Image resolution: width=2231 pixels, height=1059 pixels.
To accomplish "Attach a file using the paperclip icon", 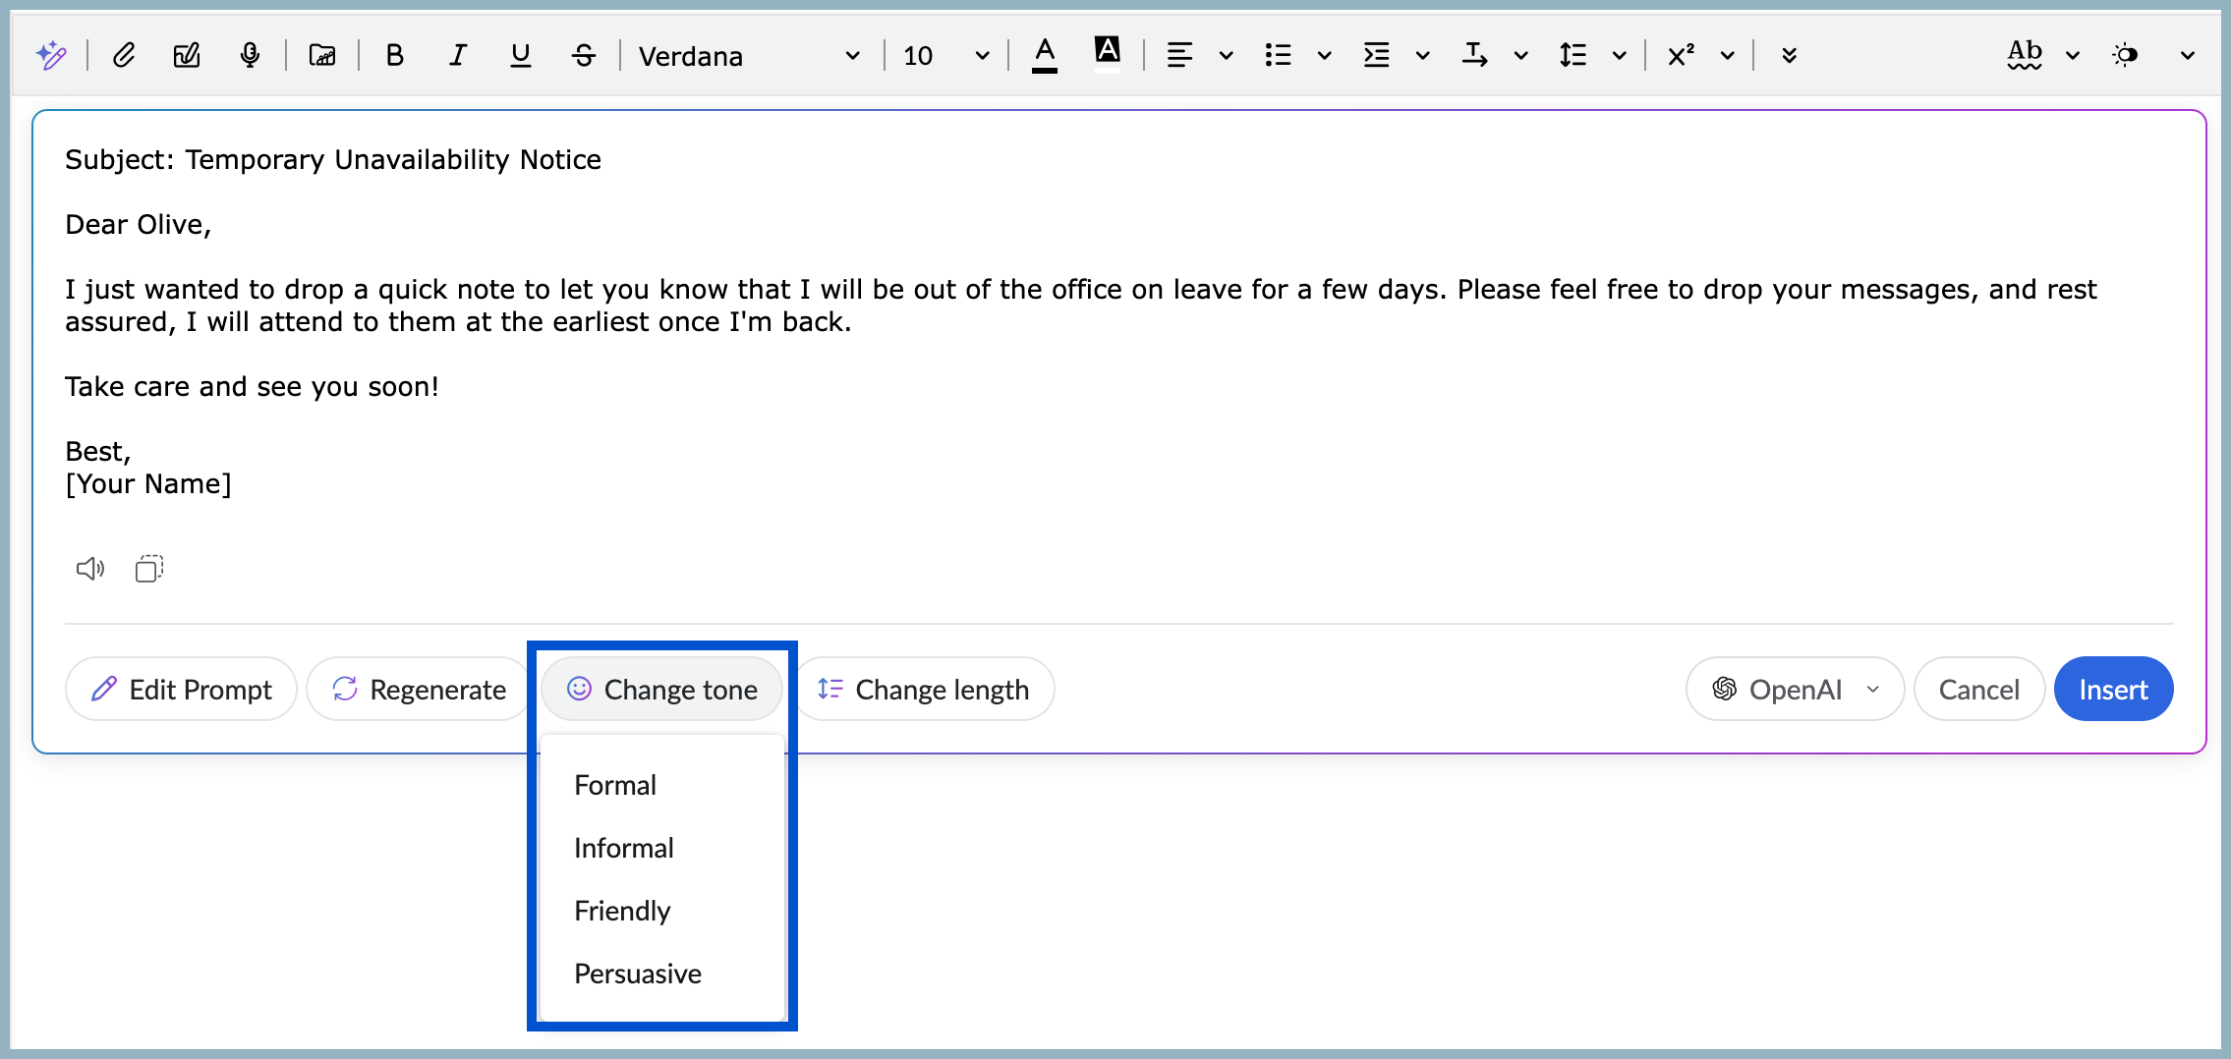I will tap(124, 55).
